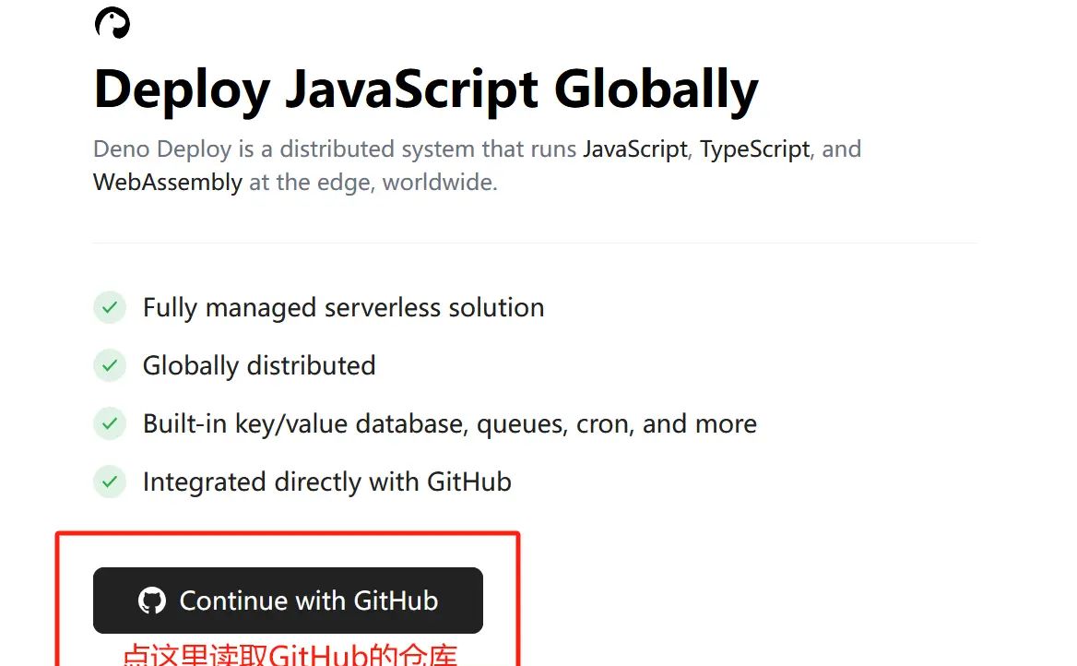Click checkmark icon beside Fully managed serverless solution
The image size is (1077, 666).
110,307
